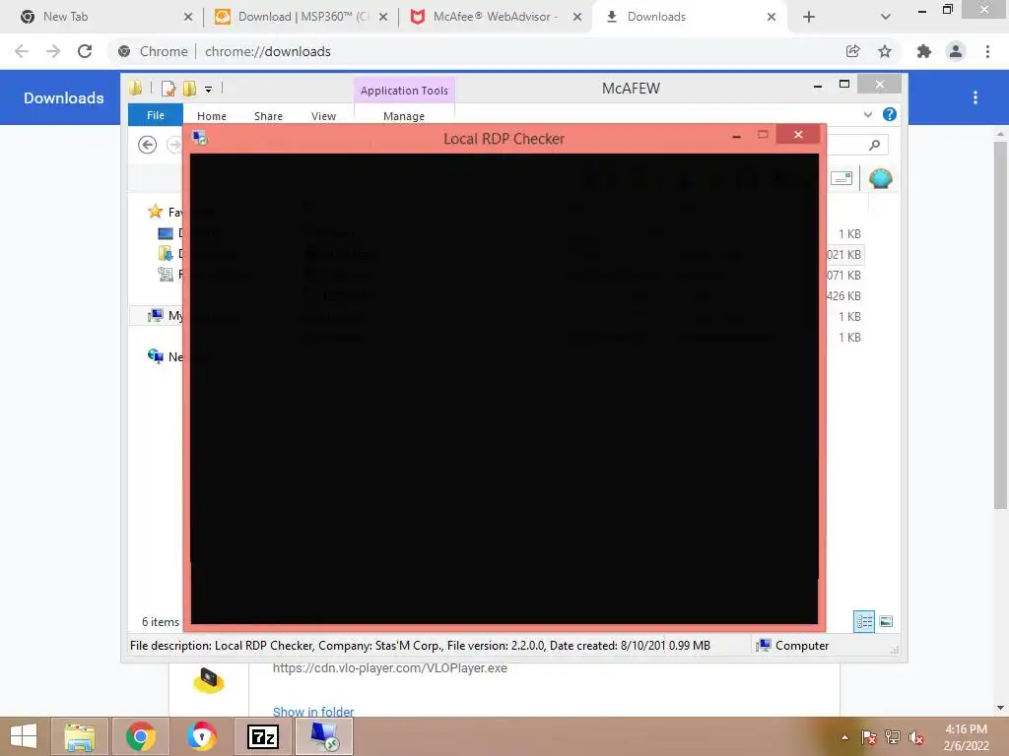The height and width of the screenshot is (756, 1009).
Task: Open the Chrome Extensions puzzle icon
Action: tap(924, 51)
